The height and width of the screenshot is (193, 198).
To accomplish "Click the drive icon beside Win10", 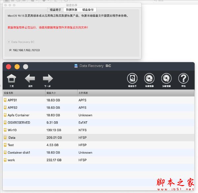I will tap(5, 130).
